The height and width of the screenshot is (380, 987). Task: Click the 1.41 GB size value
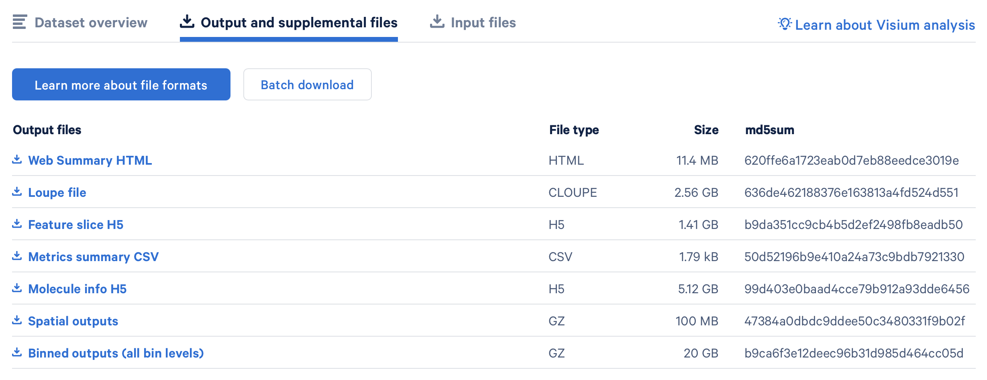699,225
